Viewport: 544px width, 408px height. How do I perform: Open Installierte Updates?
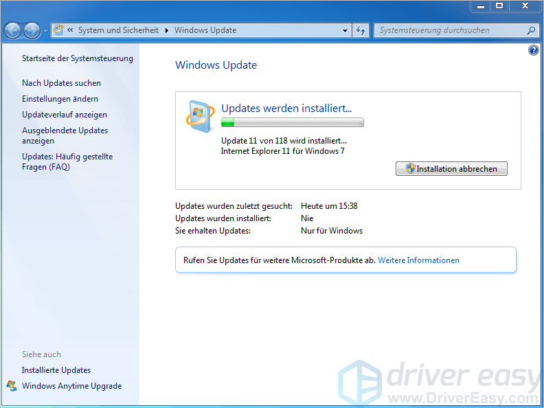click(x=56, y=370)
